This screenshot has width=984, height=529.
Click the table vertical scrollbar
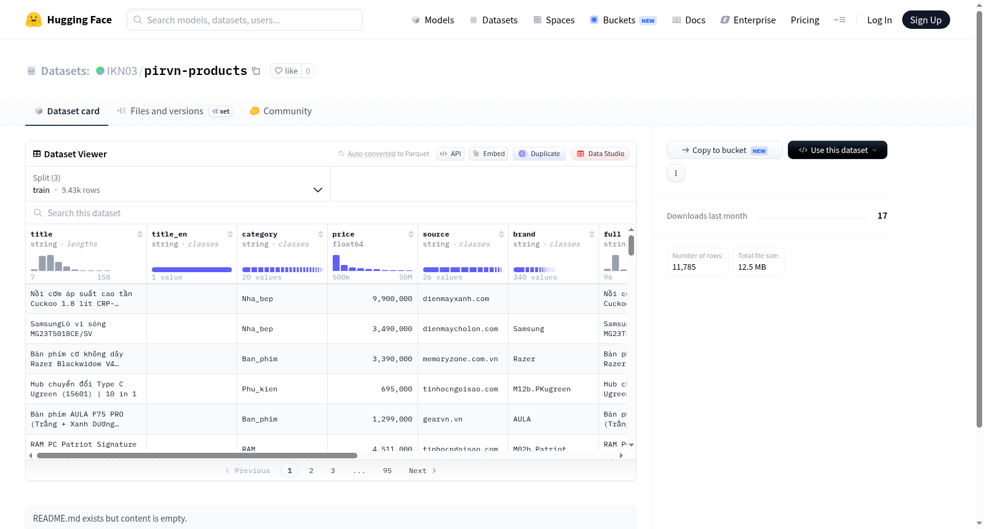pos(631,245)
